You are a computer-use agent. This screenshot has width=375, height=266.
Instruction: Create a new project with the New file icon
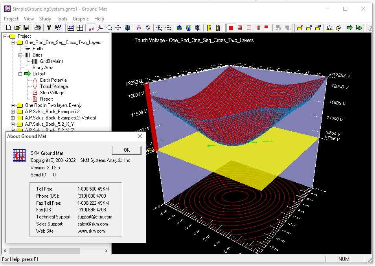point(8,27)
